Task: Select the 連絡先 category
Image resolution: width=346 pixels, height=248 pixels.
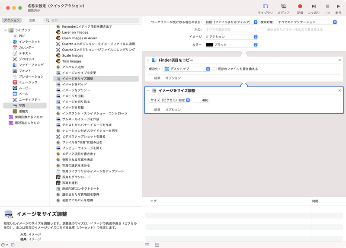Action: coord(20,111)
